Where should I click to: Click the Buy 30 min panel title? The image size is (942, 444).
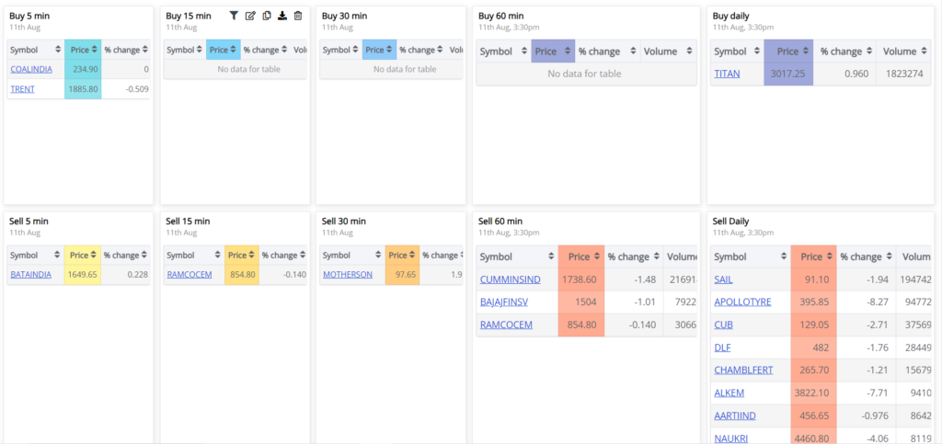(344, 16)
